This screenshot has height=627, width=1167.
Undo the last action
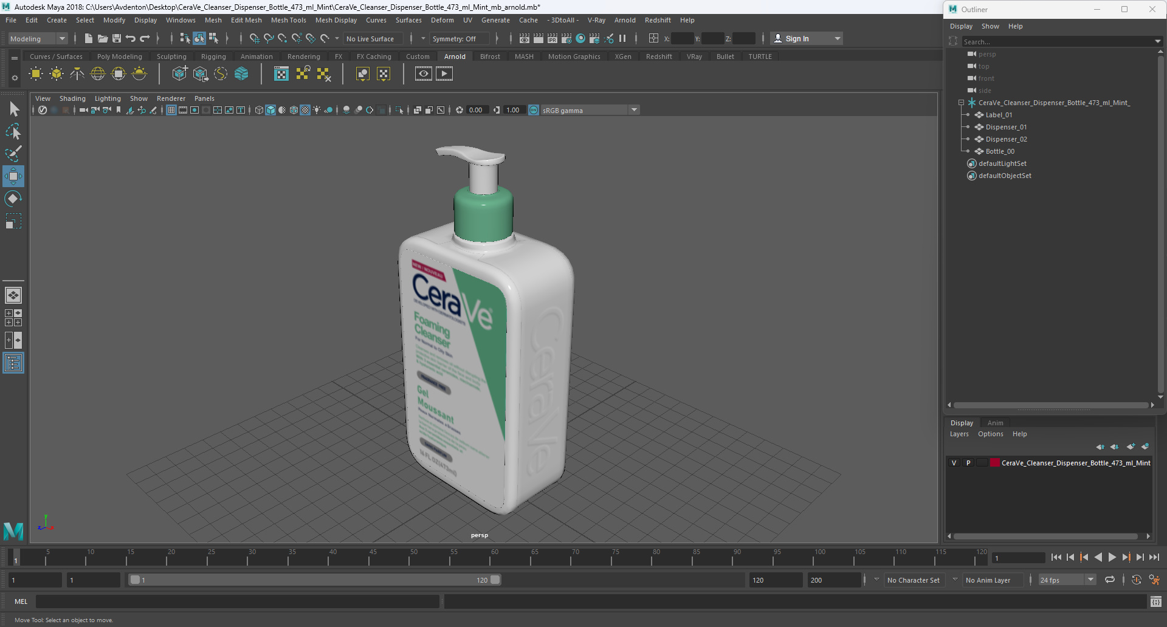coord(131,38)
